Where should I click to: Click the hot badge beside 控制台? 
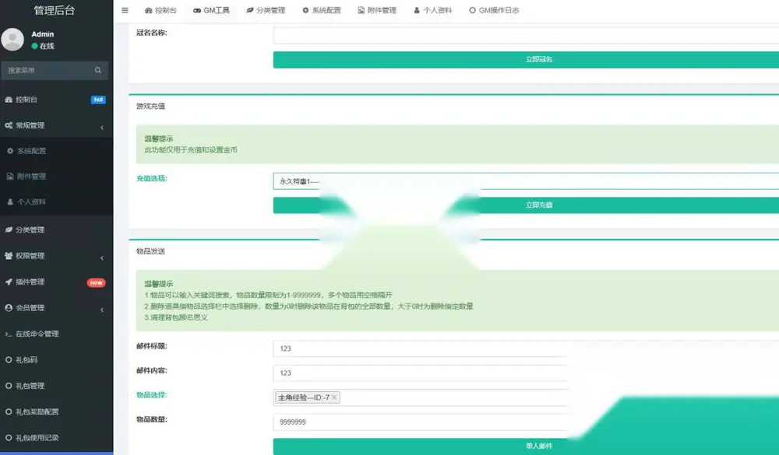[98, 100]
